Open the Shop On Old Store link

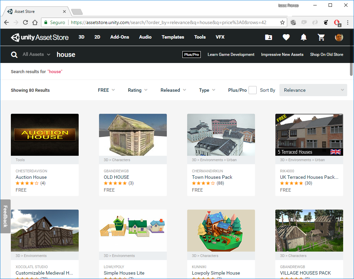pyautogui.click(x=327, y=55)
